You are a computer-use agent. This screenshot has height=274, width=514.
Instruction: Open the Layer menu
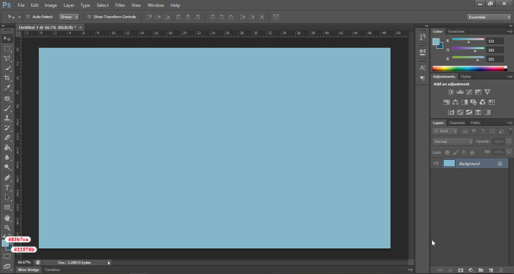click(69, 5)
